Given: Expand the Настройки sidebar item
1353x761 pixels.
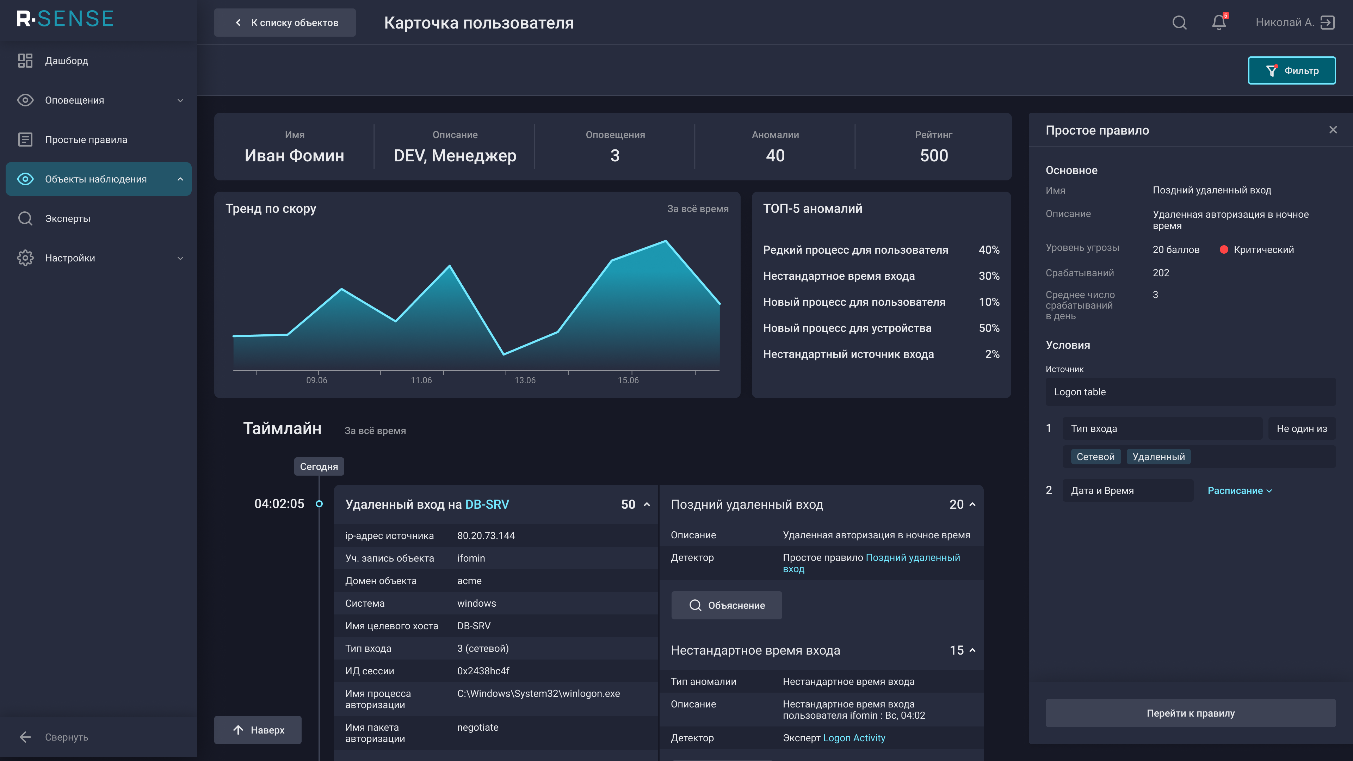Looking at the screenshot, I should [180, 258].
